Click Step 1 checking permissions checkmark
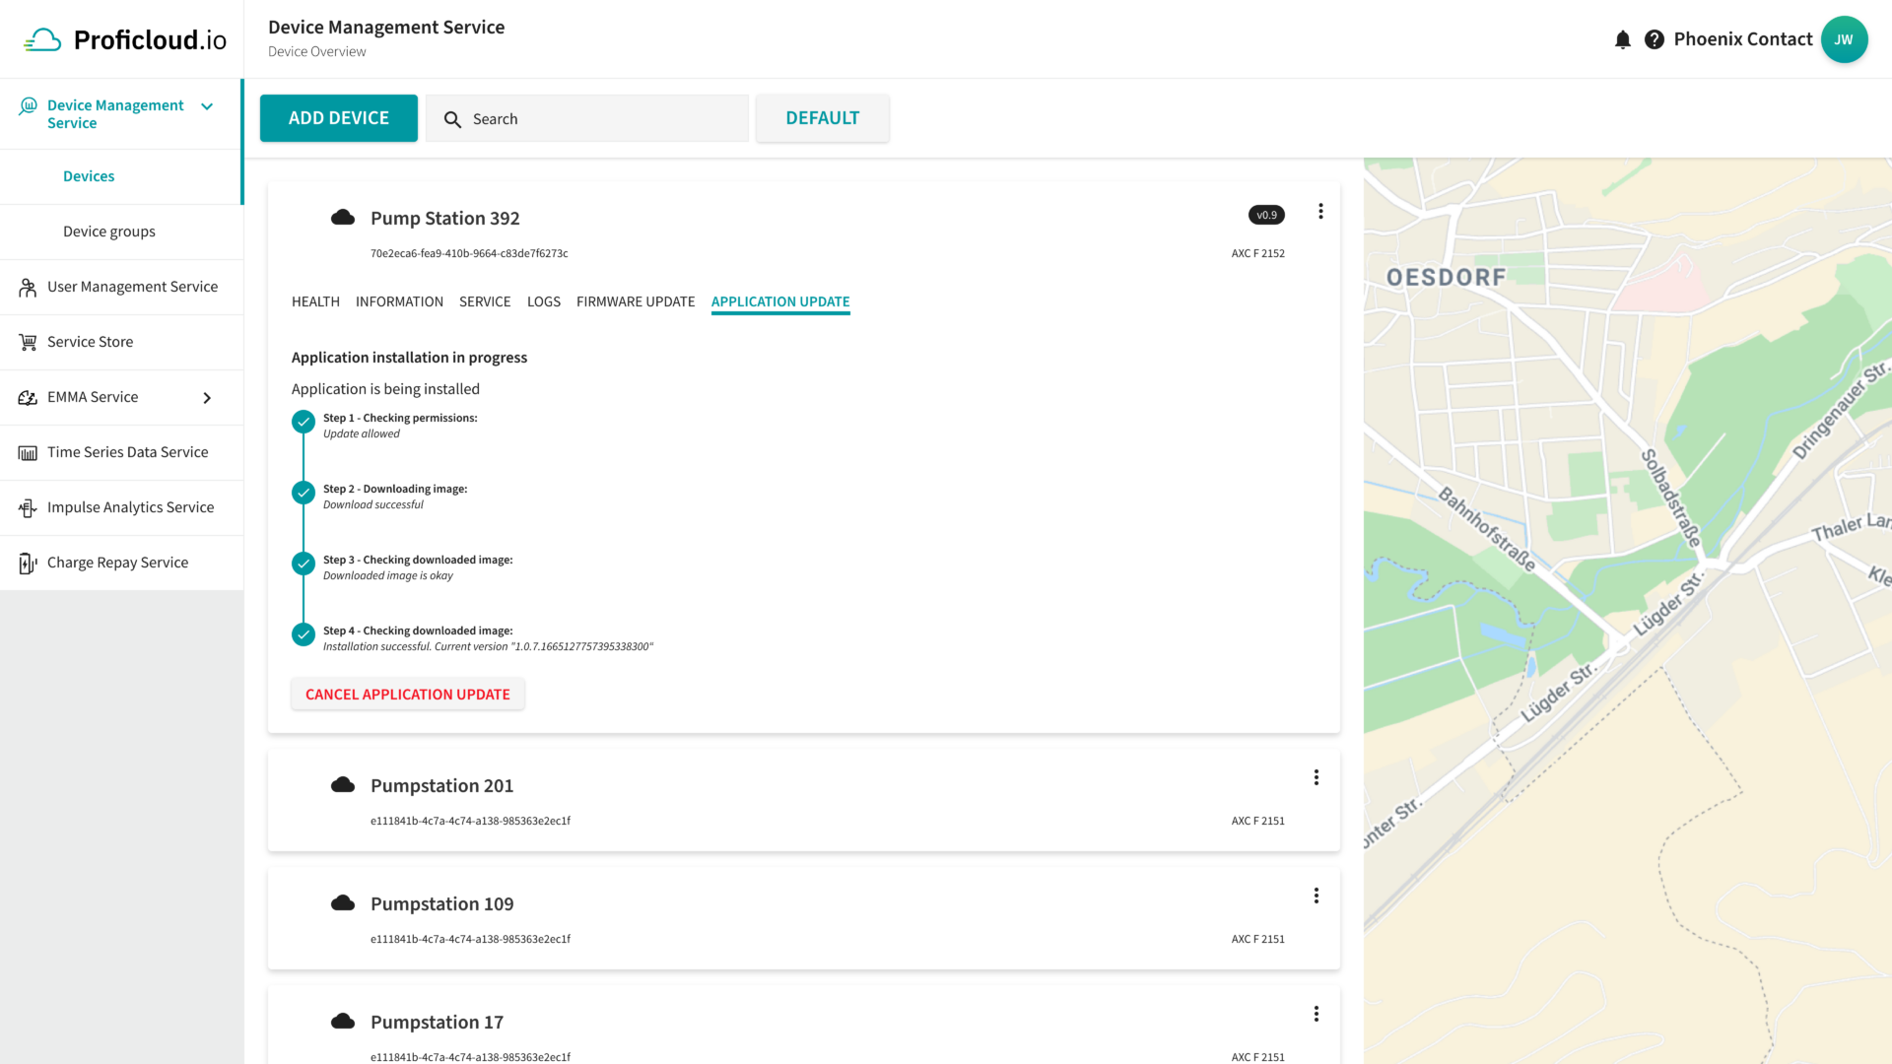Viewport: 1892px width, 1064px height. click(x=304, y=422)
